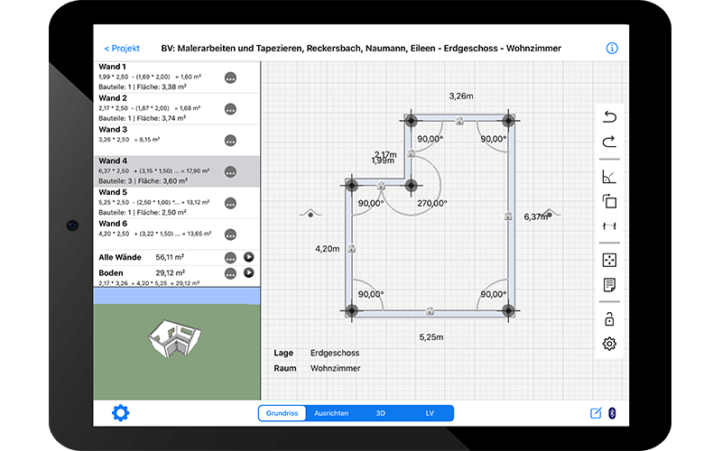This screenshot has height=451, width=722.
Task: Expand the Boden arrow button
Action: click(x=249, y=272)
